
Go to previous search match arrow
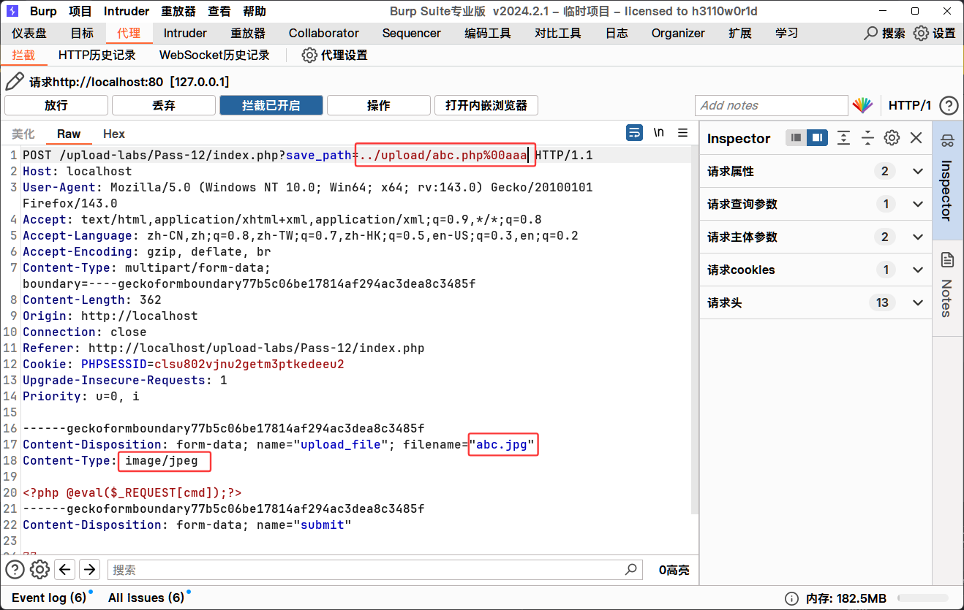65,570
